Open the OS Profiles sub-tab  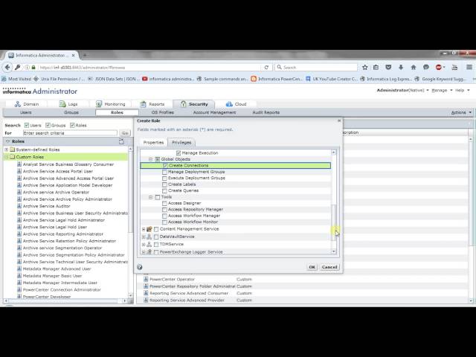coord(163,112)
